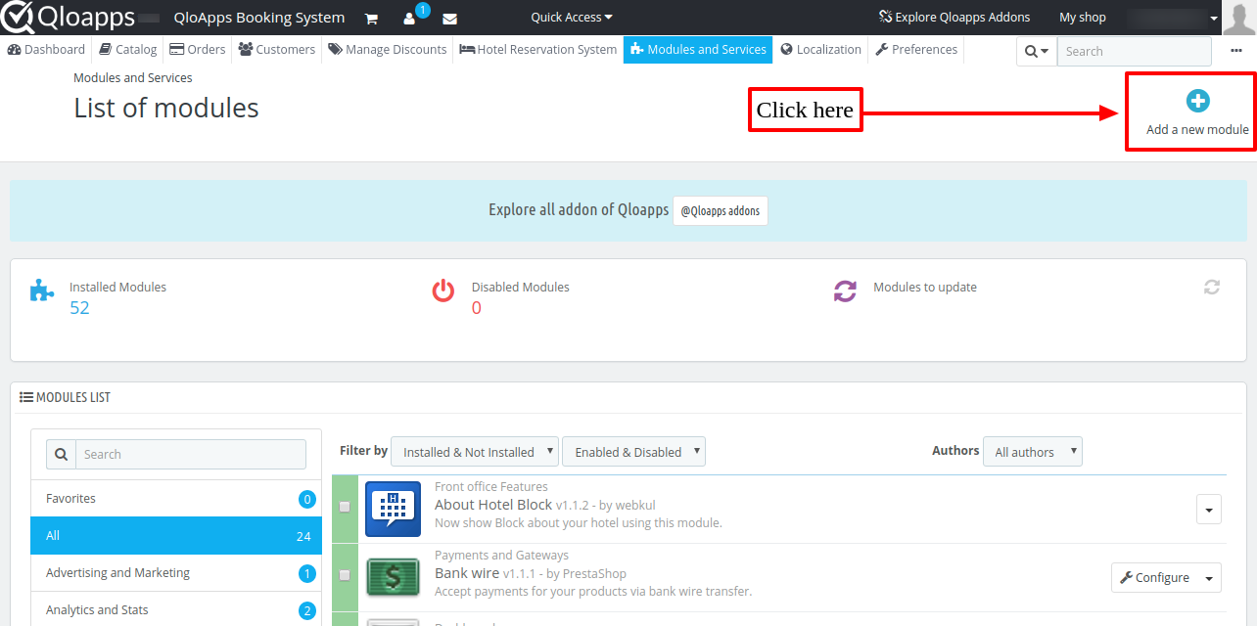The width and height of the screenshot is (1257, 626).
Task: Select the Modules and Services tab
Action: tap(698, 50)
